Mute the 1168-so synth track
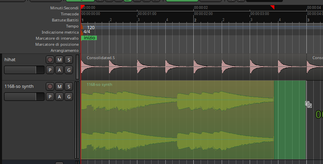The height and width of the screenshot is (164, 323). click(x=59, y=87)
